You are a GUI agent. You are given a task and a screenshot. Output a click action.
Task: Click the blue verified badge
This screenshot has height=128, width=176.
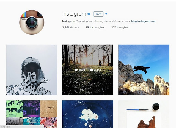[89, 14]
